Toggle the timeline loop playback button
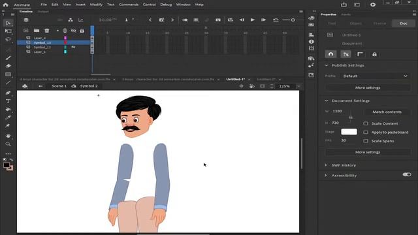This screenshot has height=235, width=418. (231, 20)
